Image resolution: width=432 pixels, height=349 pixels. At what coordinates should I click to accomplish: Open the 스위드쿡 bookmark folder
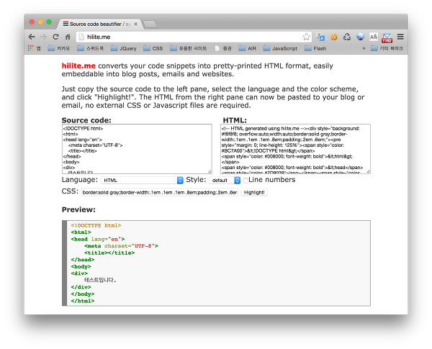[x=91, y=48]
